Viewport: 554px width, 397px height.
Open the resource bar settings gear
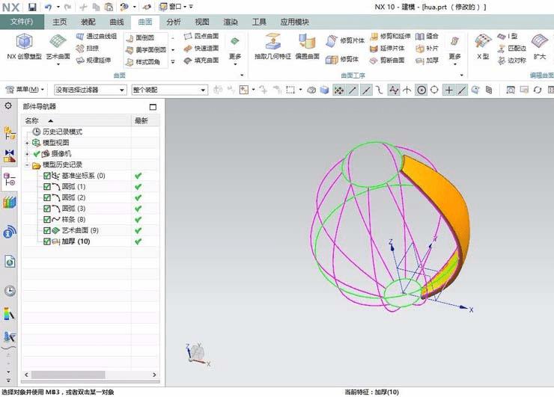pyautogui.click(x=8, y=105)
